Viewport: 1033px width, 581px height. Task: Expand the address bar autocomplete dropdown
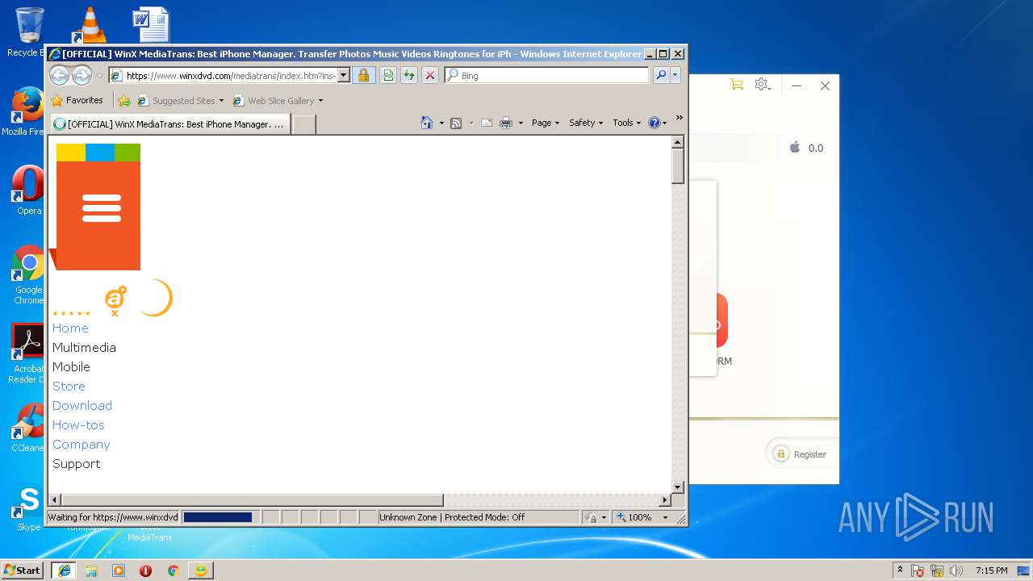(343, 75)
